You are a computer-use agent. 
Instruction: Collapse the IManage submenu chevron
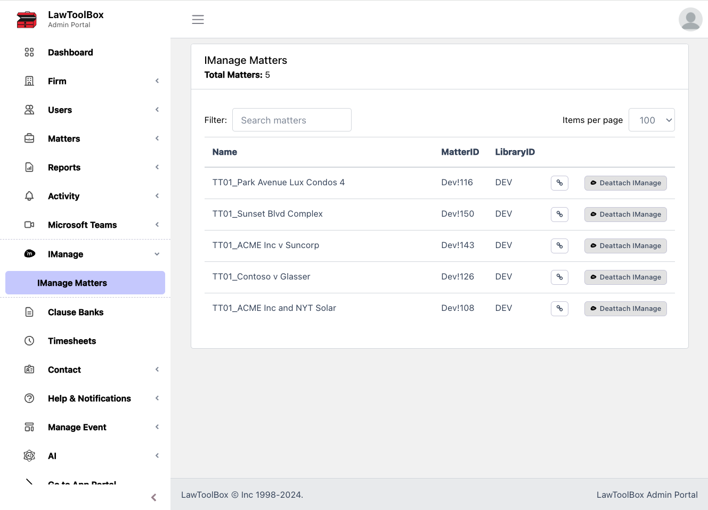click(x=157, y=254)
